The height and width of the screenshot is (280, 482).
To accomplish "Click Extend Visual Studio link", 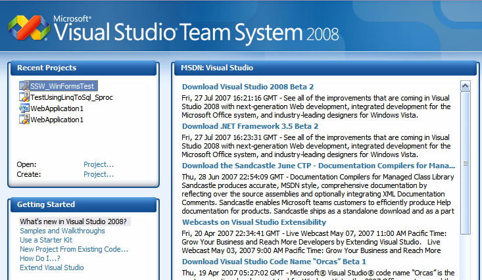I will tap(52, 268).
